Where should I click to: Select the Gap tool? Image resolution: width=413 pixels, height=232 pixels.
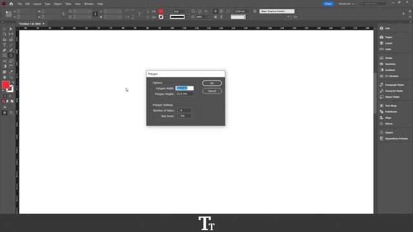pos(11,34)
